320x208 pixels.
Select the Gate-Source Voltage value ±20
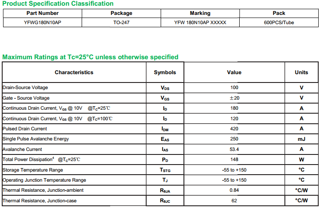[234, 98]
